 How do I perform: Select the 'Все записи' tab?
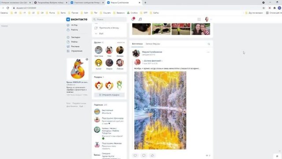(x=137, y=44)
